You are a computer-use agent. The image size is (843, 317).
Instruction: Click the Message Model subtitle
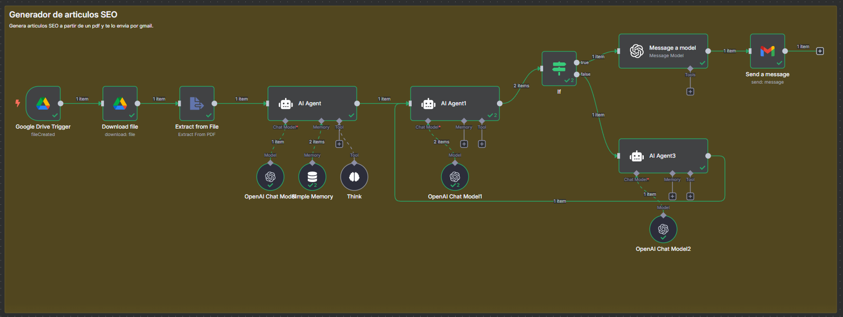[x=667, y=56]
